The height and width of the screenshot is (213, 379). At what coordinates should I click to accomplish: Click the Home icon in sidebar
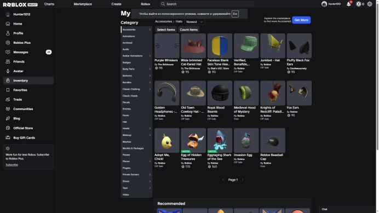pyautogui.click(x=8, y=24)
